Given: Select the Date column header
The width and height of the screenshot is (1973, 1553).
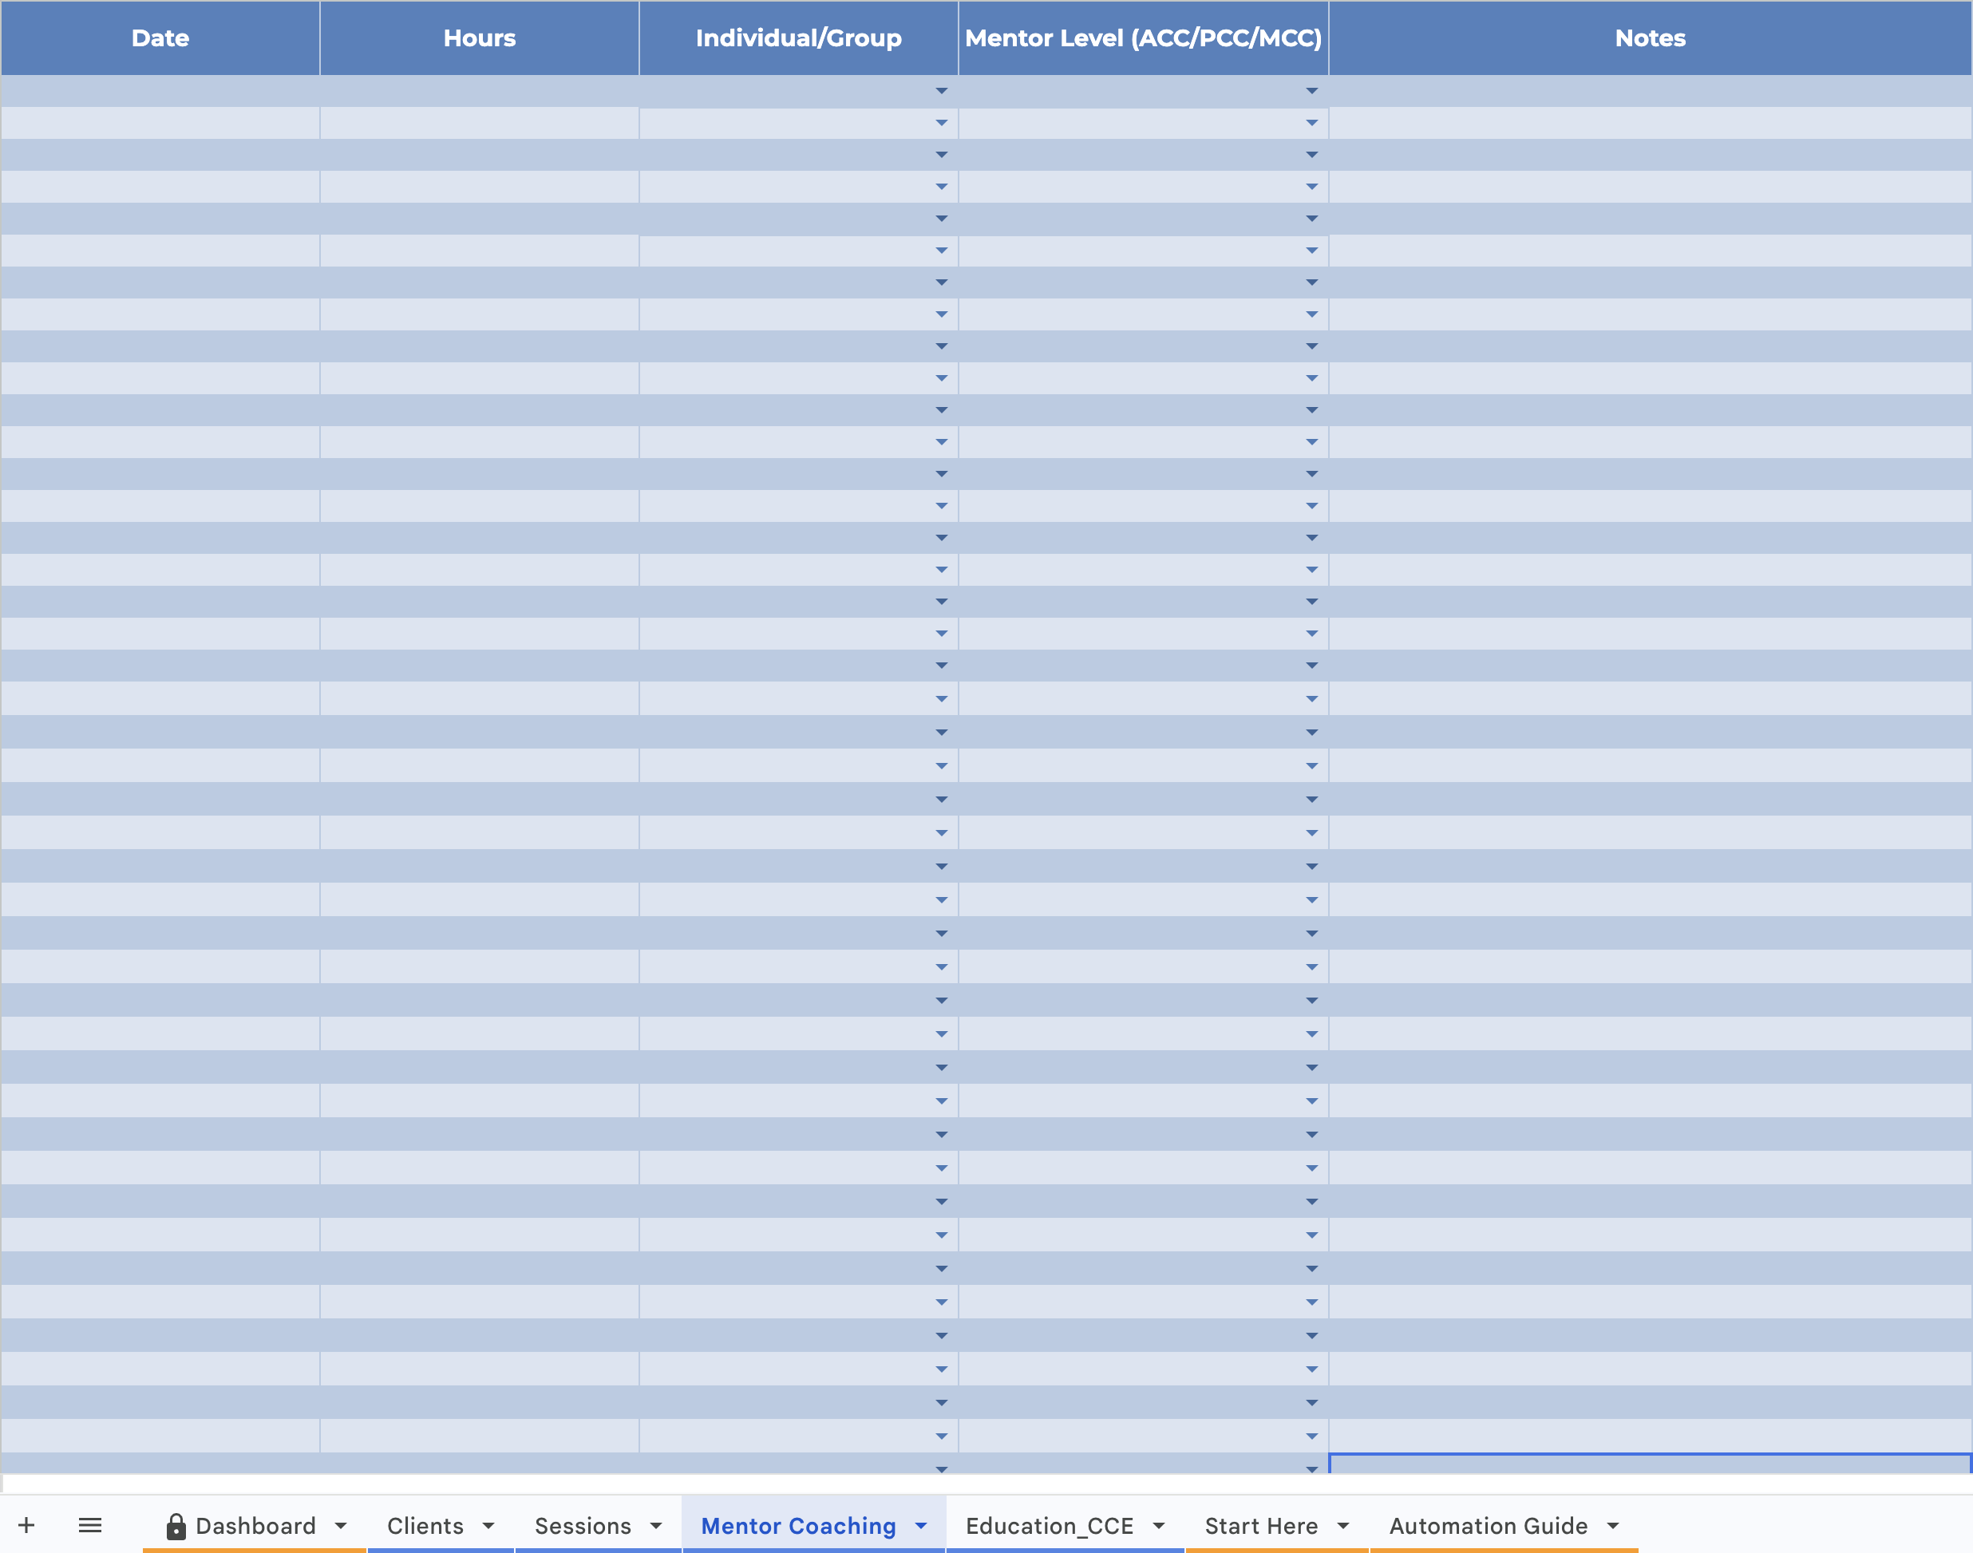Looking at the screenshot, I should coord(160,38).
